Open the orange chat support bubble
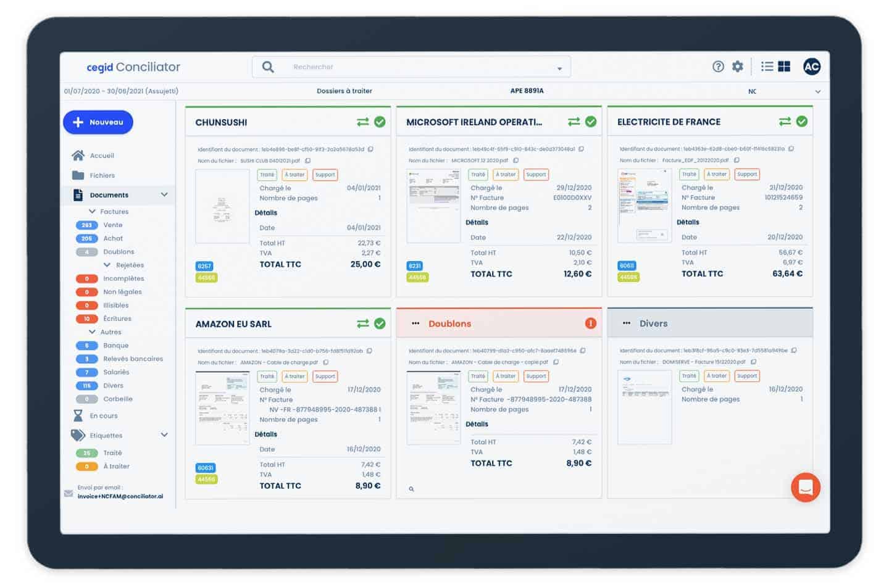889x587 pixels. 805,488
